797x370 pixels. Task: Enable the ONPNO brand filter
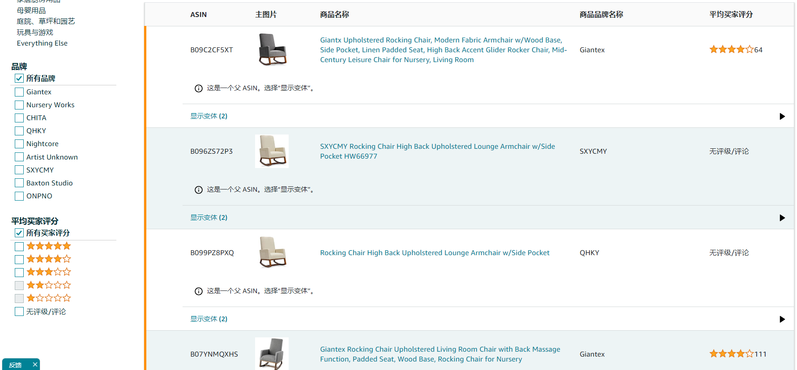pos(19,196)
